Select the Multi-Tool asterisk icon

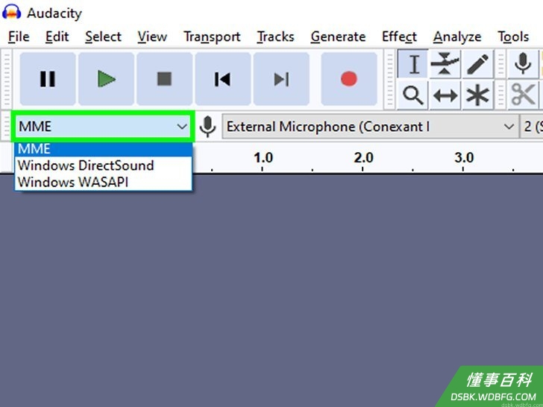point(477,95)
